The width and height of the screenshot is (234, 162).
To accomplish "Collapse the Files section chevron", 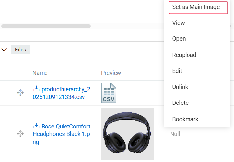I will tap(4, 50).
